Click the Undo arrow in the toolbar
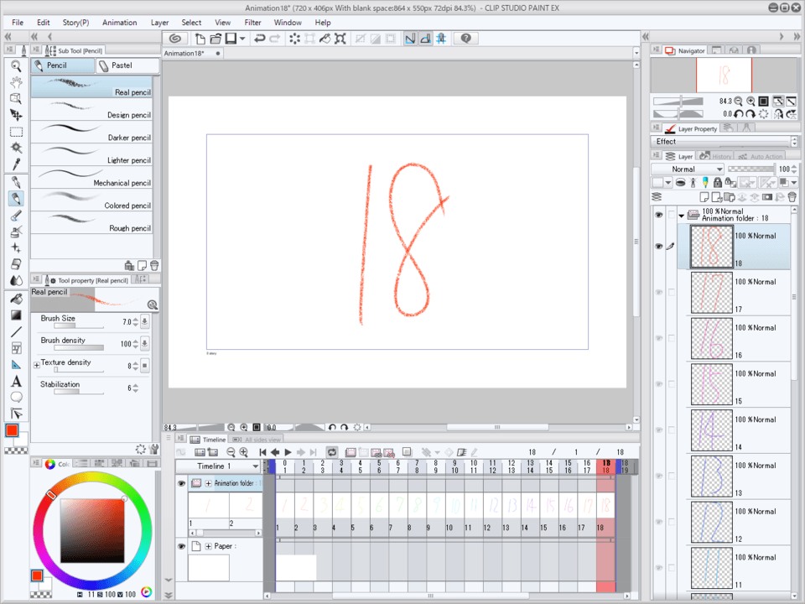 (261, 38)
